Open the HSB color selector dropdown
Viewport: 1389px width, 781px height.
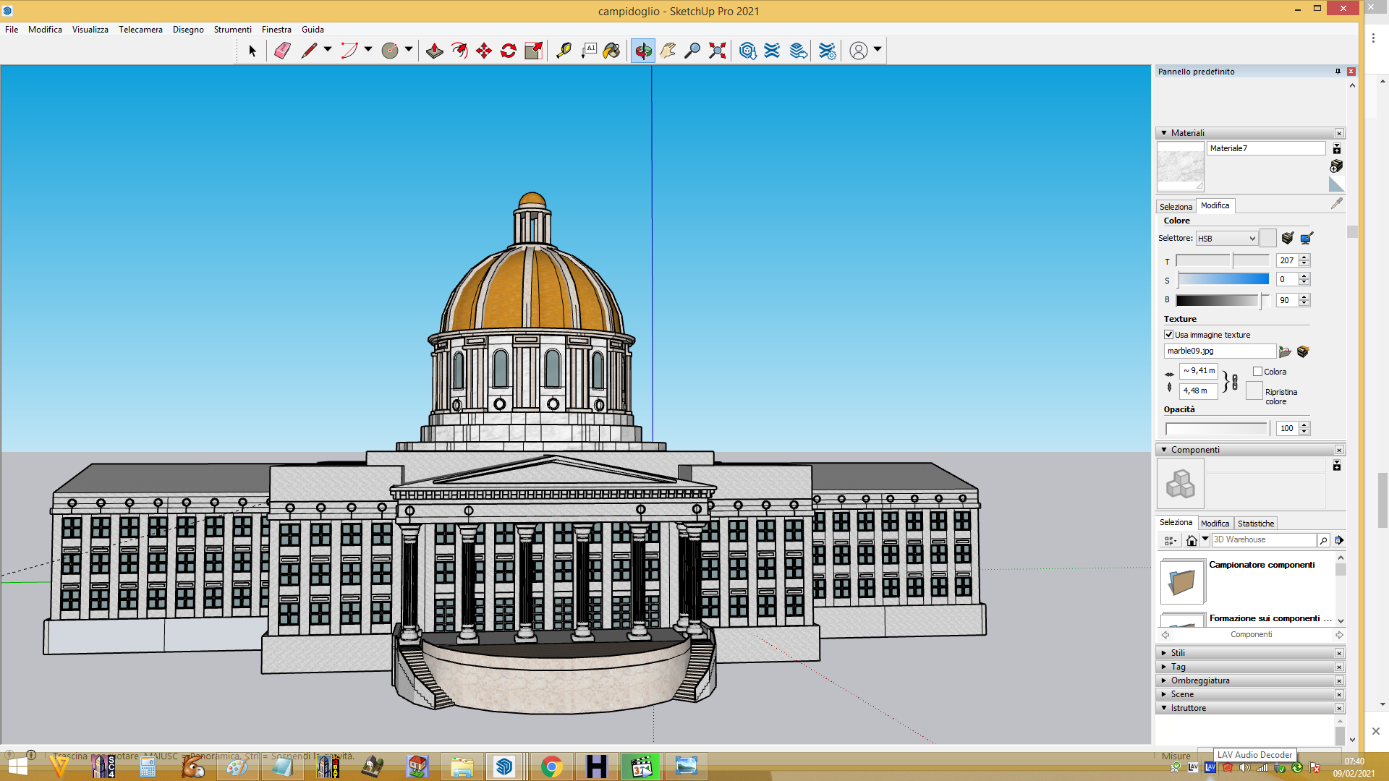coord(1227,239)
